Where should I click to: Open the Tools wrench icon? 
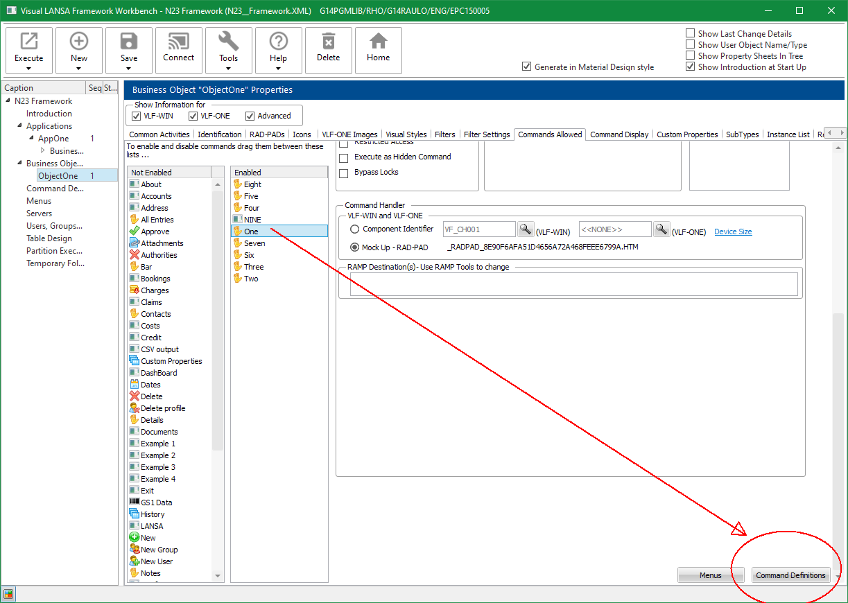[x=229, y=41]
